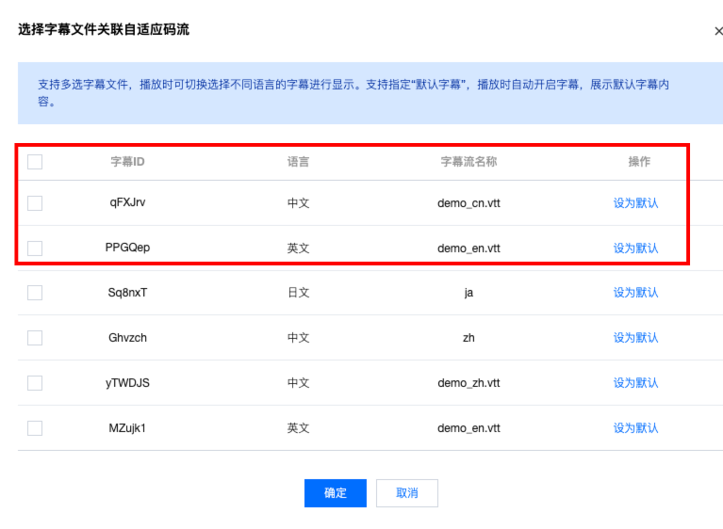Click 中文 language in the yTWDJS row
Viewport: 723px width, 529px height.
[x=298, y=382]
